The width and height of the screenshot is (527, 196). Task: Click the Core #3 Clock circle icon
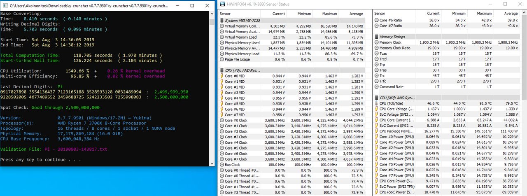pos(222,137)
